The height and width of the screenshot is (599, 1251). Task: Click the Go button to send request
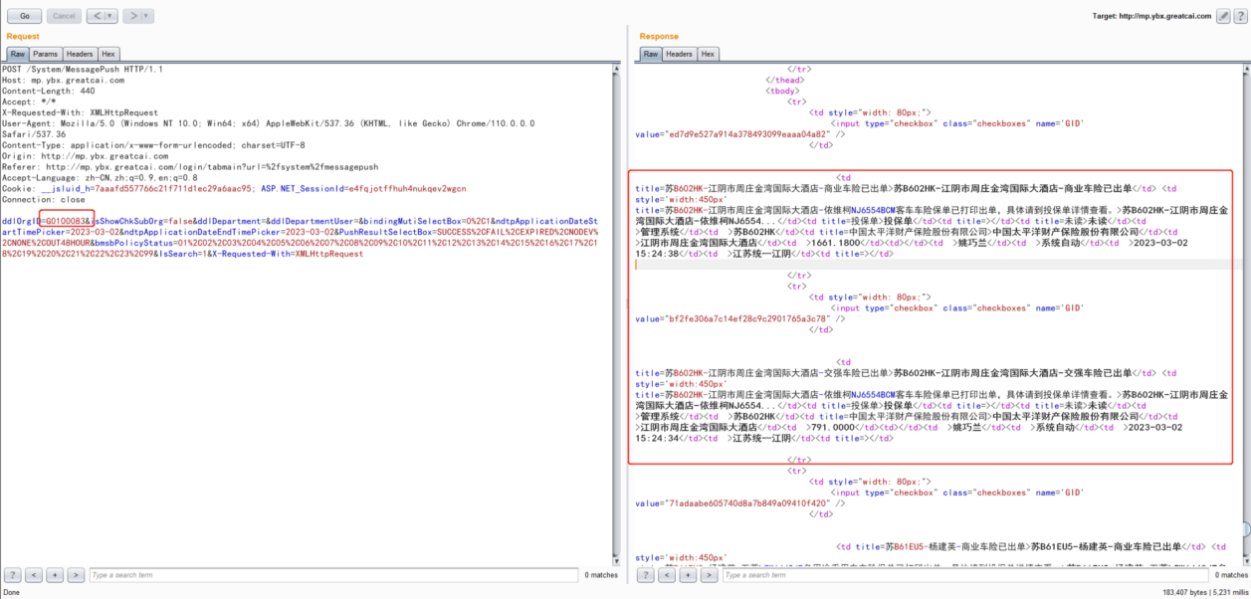click(x=24, y=16)
